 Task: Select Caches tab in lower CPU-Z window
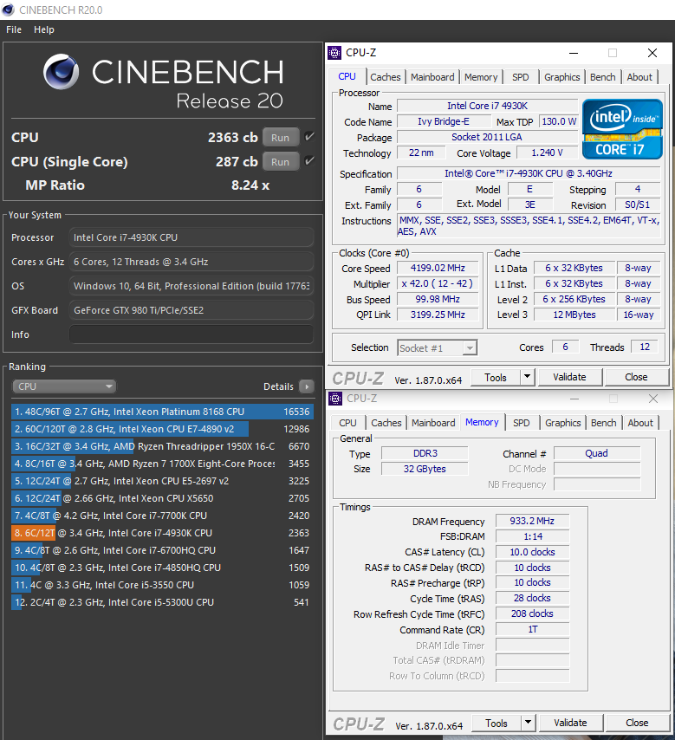[386, 423]
